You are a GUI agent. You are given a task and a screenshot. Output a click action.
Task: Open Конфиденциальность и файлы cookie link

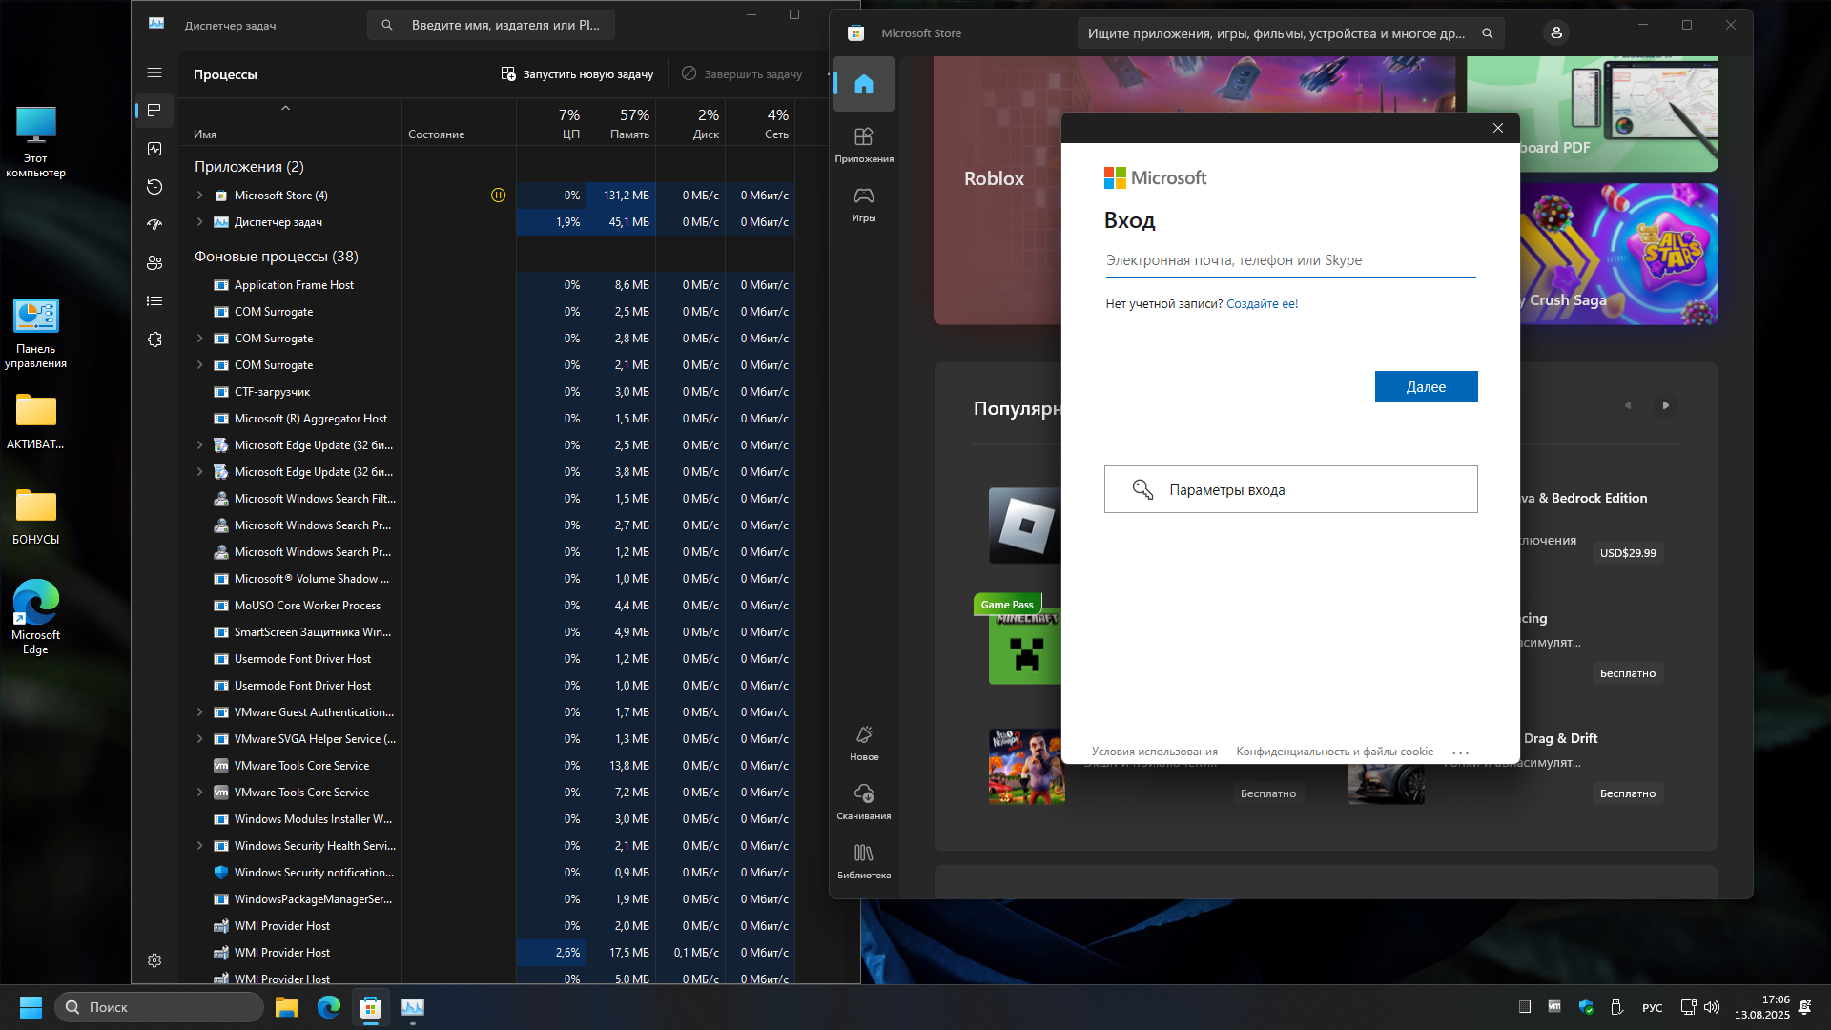[x=1334, y=752]
